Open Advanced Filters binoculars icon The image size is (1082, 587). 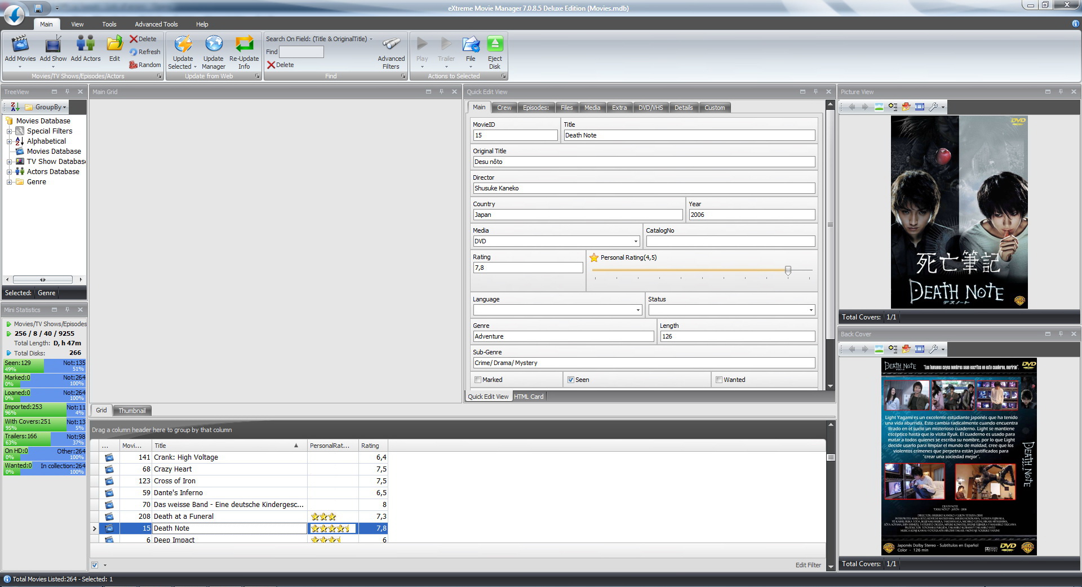pos(391,44)
